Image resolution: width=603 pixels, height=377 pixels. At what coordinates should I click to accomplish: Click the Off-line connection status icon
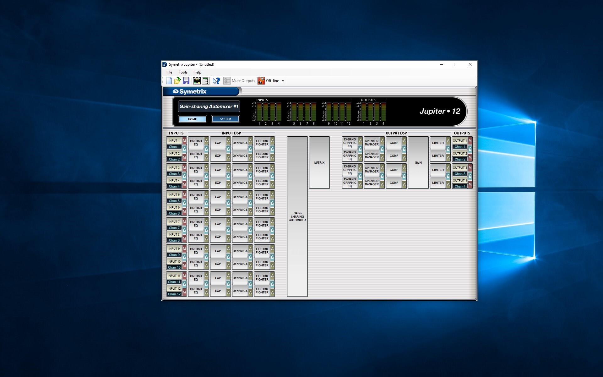261,81
